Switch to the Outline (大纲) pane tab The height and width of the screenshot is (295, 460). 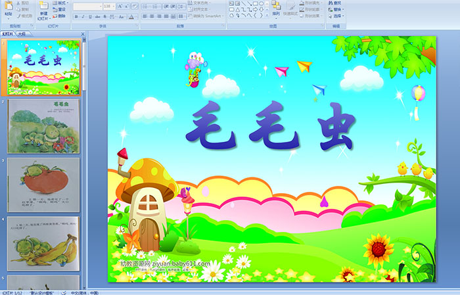point(22,34)
